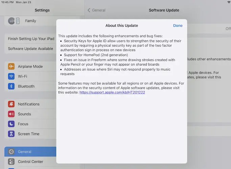The height and width of the screenshot is (169, 231).
Task: Open Software Update Available item
Action: point(30,49)
